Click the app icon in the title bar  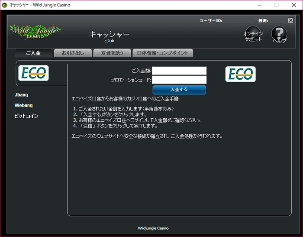click(x=4, y=5)
